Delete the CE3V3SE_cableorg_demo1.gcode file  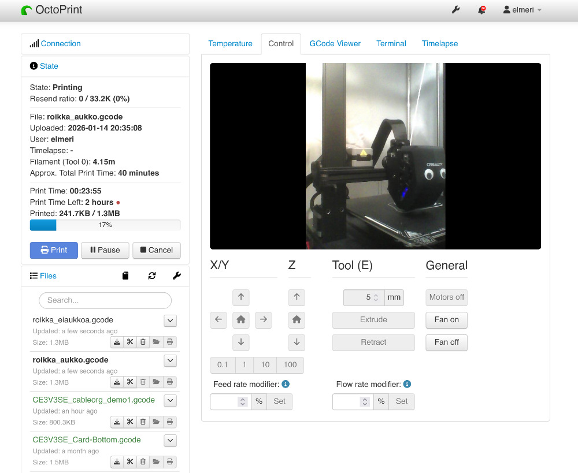[x=143, y=422]
